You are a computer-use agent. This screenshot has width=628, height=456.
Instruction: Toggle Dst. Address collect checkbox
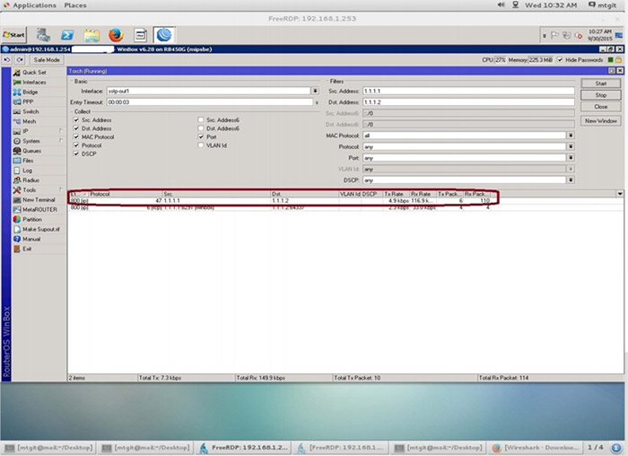(x=76, y=128)
